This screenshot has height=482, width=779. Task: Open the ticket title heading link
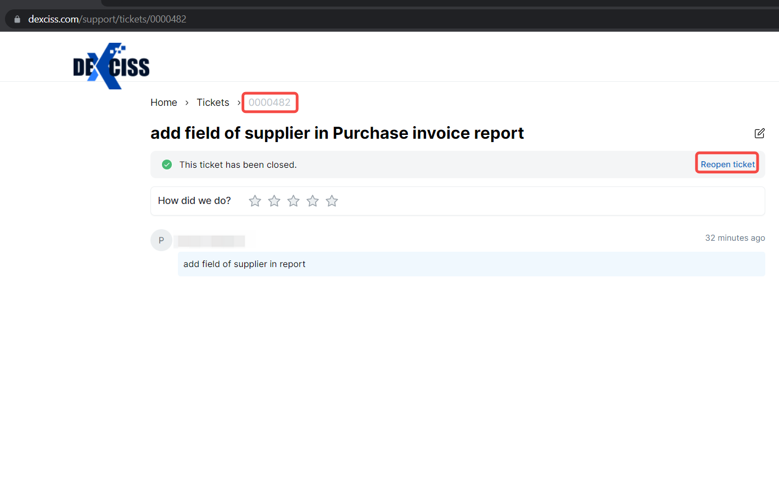point(337,133)
